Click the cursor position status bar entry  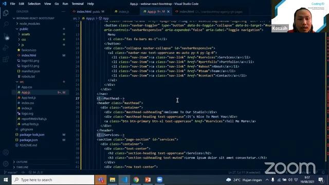coord(245,173)
